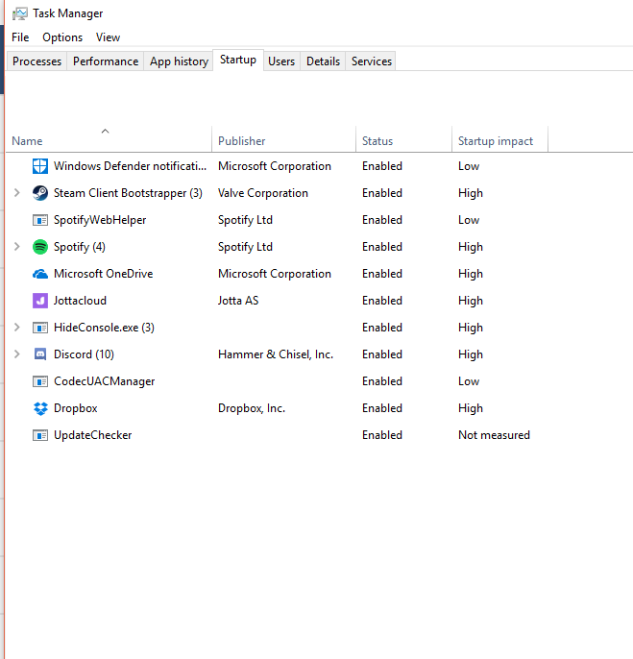Viewport: 633px width, 659px height.
Task: Click the Low impact value for CodecUACManager
Action: [469, 381]
